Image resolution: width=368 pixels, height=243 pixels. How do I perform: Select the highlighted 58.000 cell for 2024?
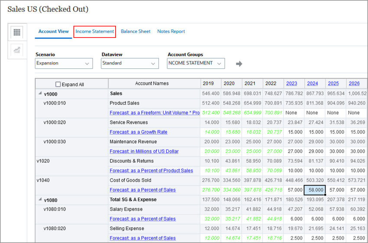tap(315, 190)
